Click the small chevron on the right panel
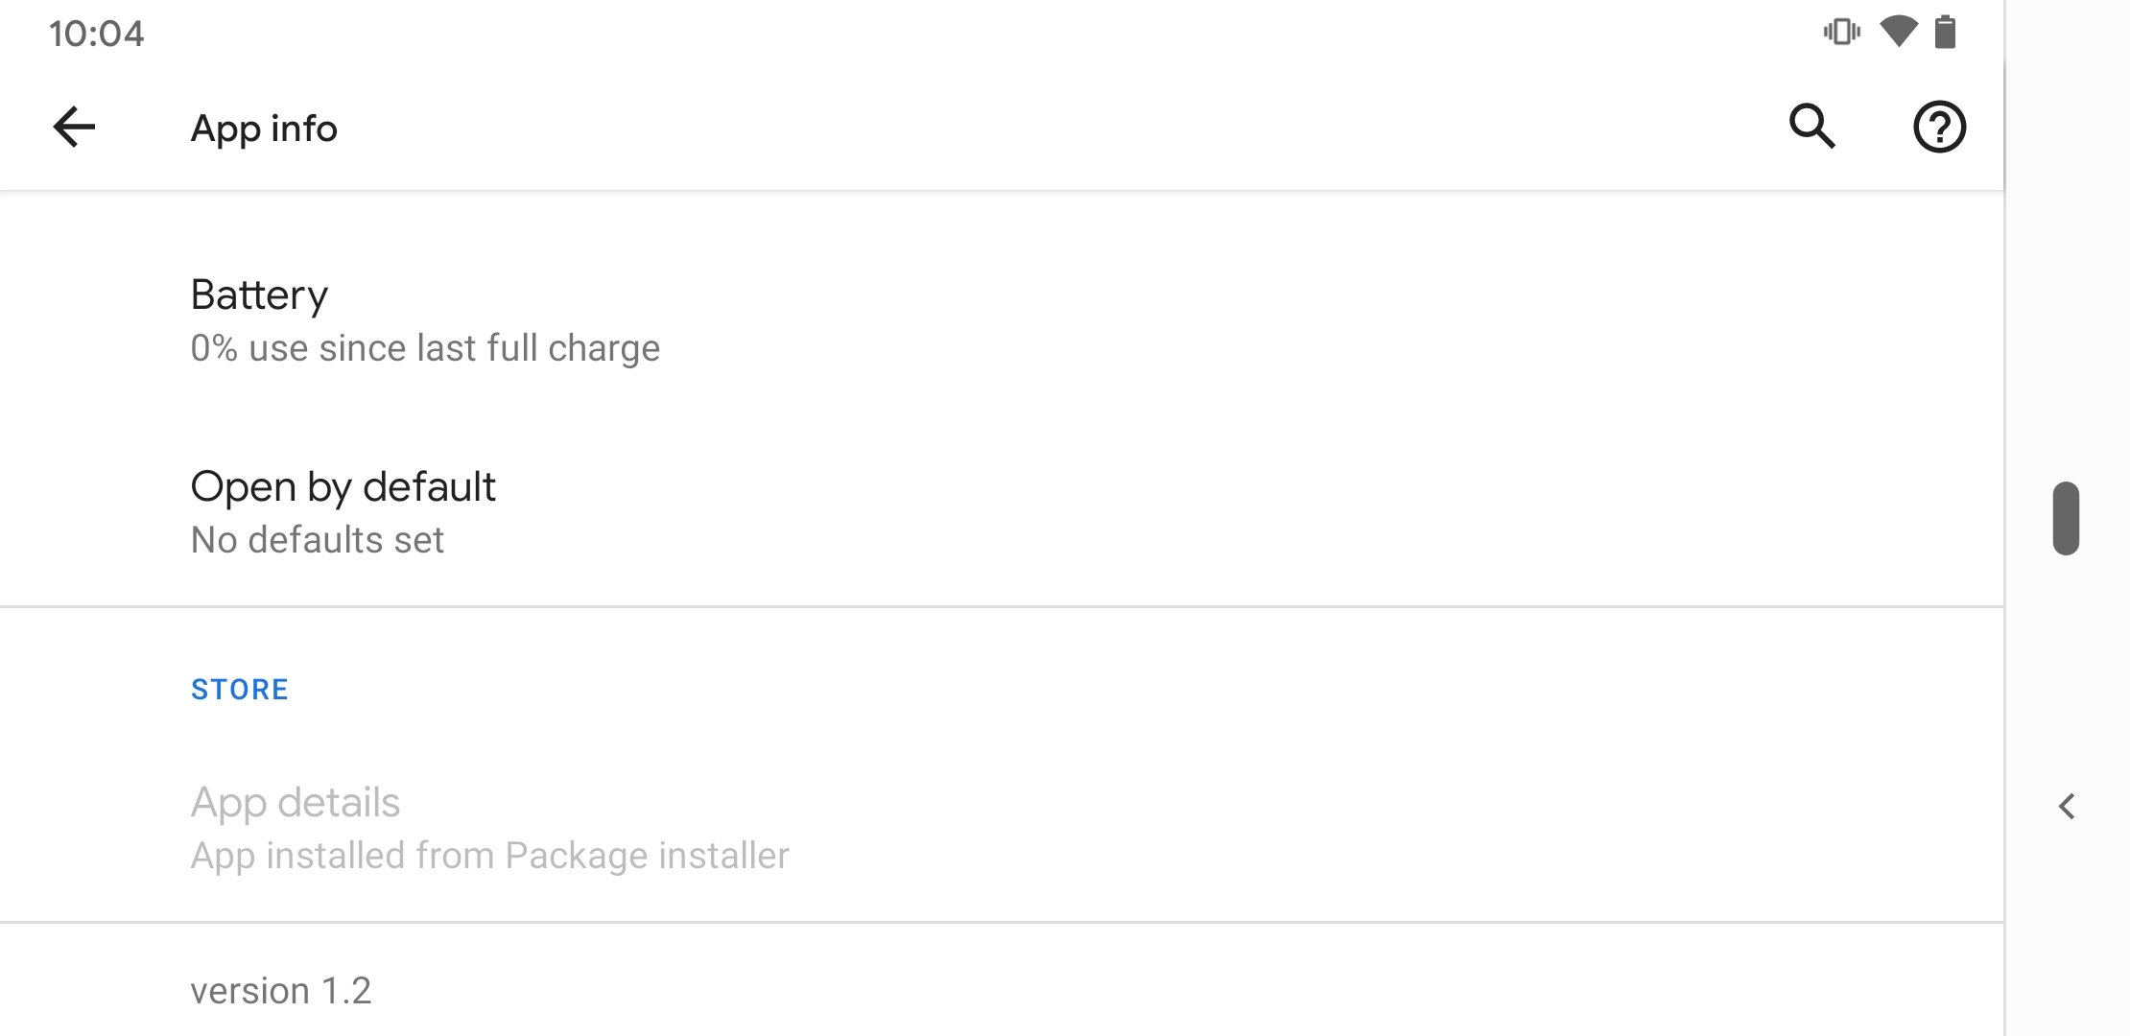Image resolution: width=2130 pixels, height=1036 pixels. 2067,807
